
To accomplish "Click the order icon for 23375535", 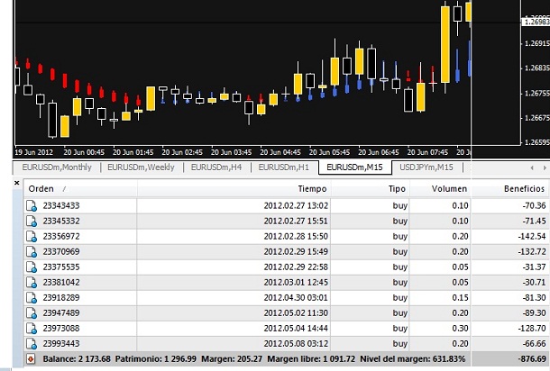I will tap(32, 267).
